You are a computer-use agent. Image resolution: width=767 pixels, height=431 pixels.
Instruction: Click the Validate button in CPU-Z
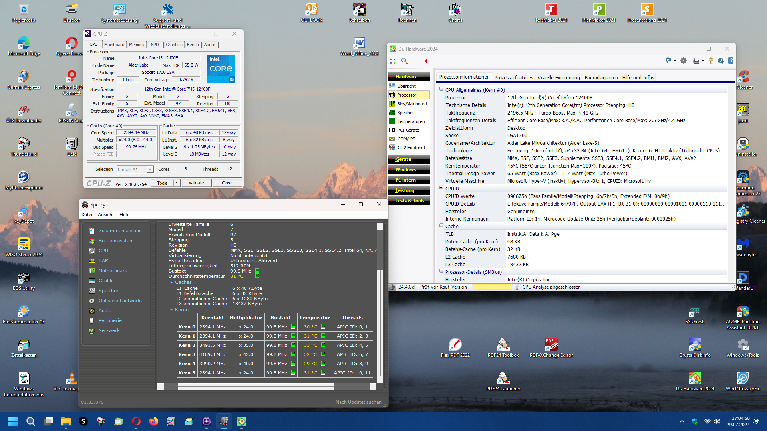[196, 183]
